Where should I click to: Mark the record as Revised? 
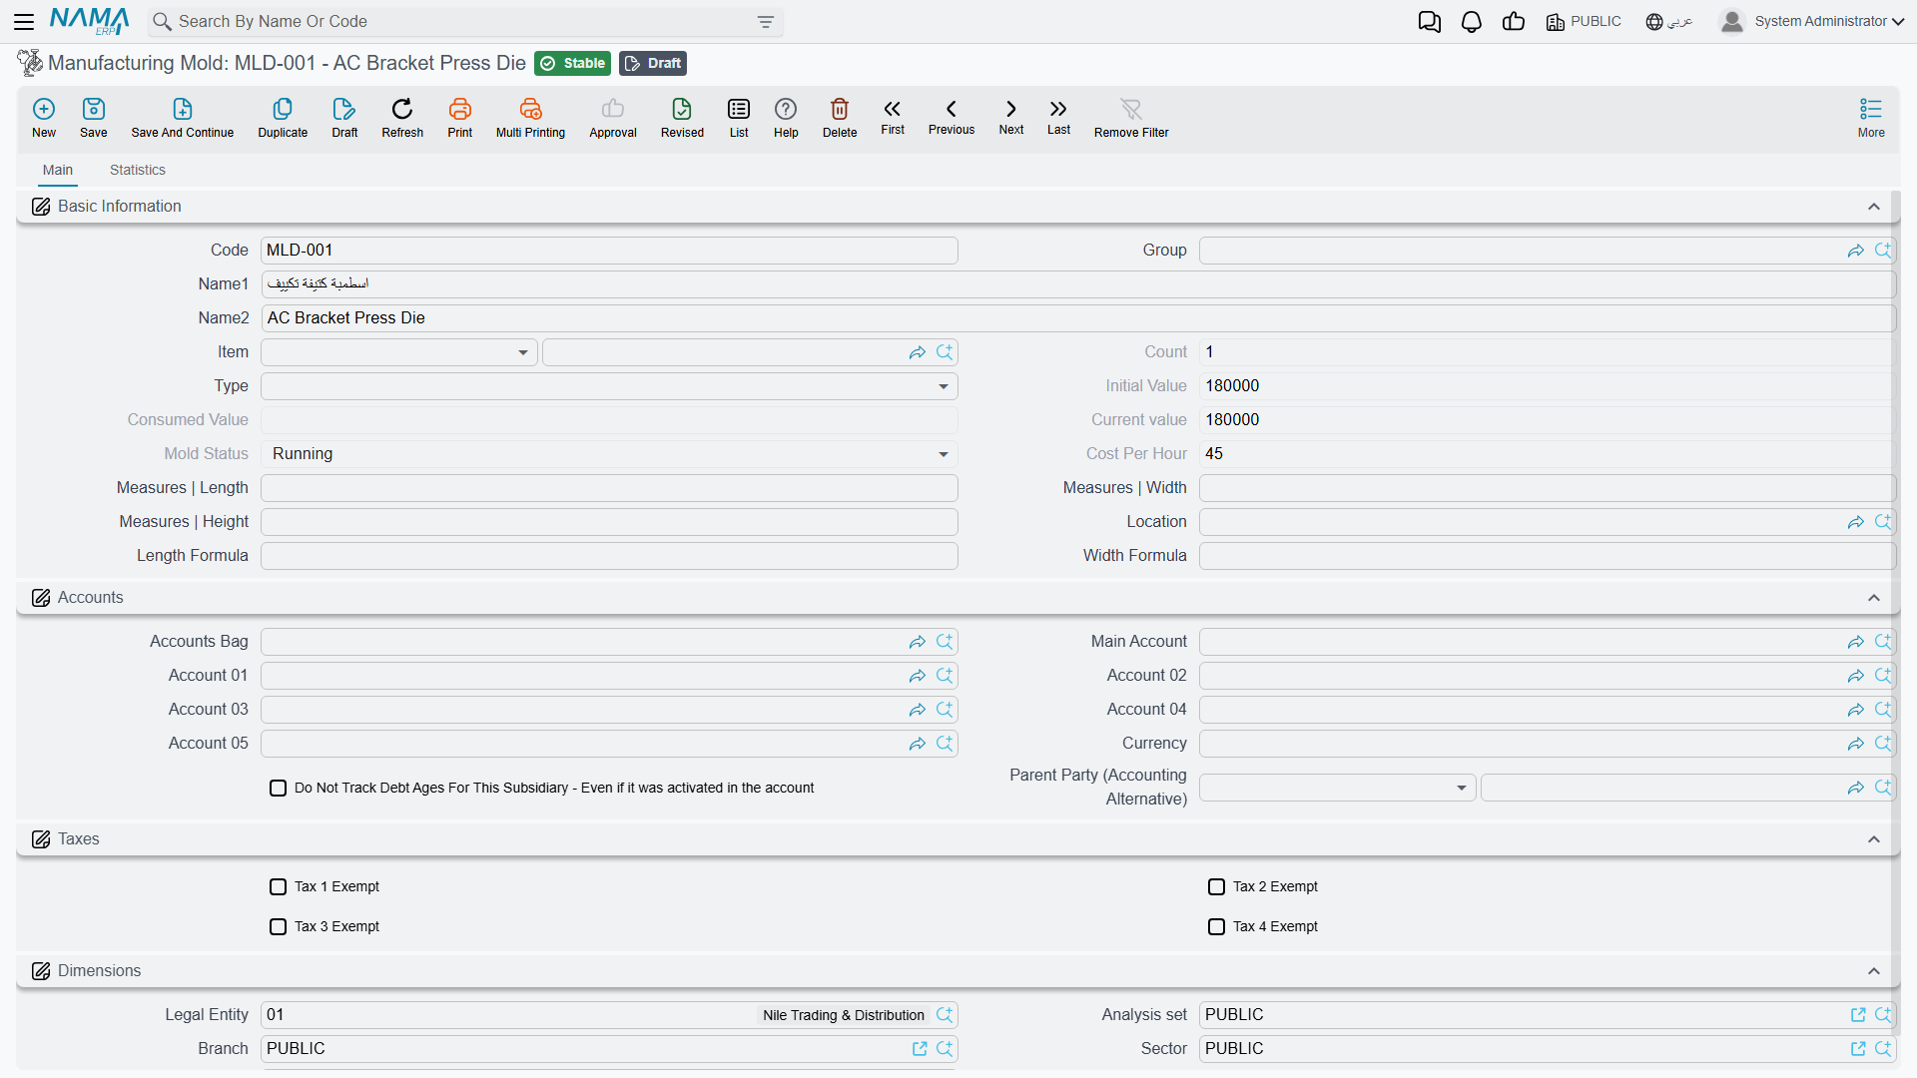tap(682, 117)
